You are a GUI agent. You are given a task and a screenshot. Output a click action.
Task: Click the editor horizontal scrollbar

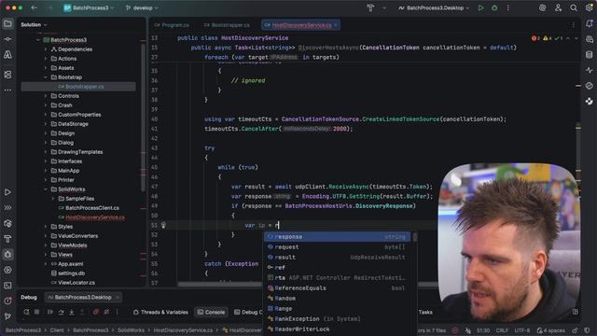pyautogui.click(x=219, y=284)
